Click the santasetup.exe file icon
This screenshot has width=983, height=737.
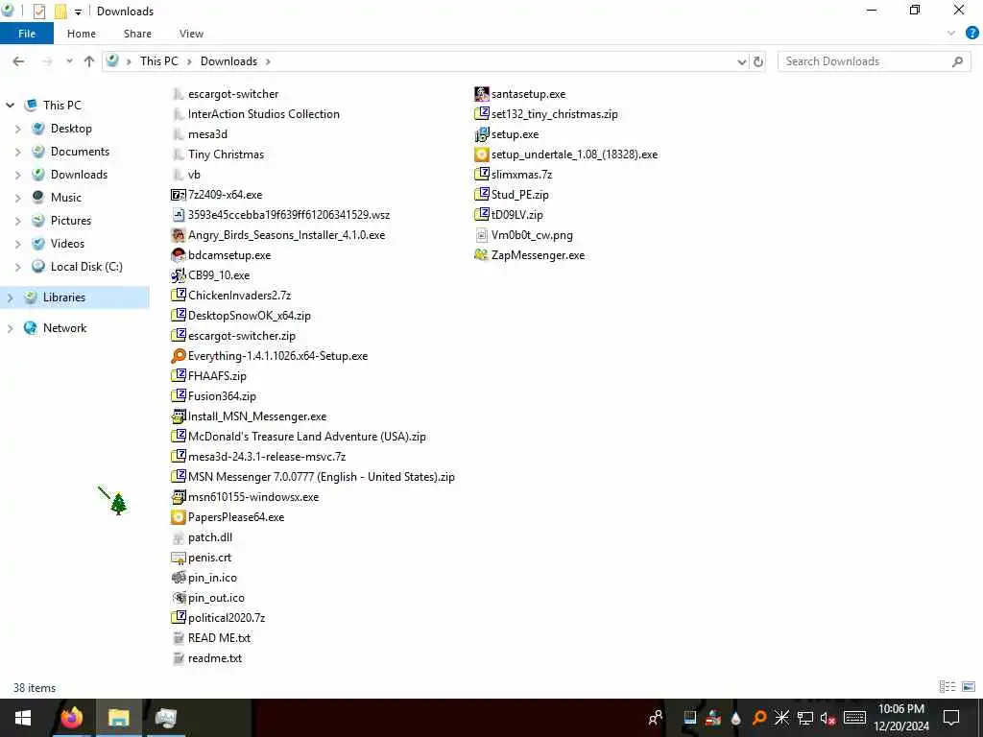point(481,94)
